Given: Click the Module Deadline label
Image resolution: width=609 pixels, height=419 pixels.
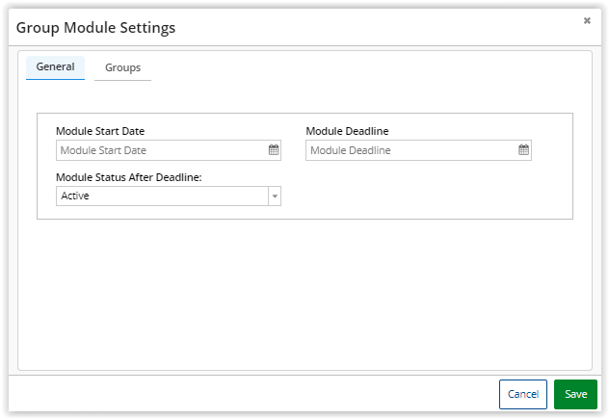Looking at the screenshot, I should (347, 131).
